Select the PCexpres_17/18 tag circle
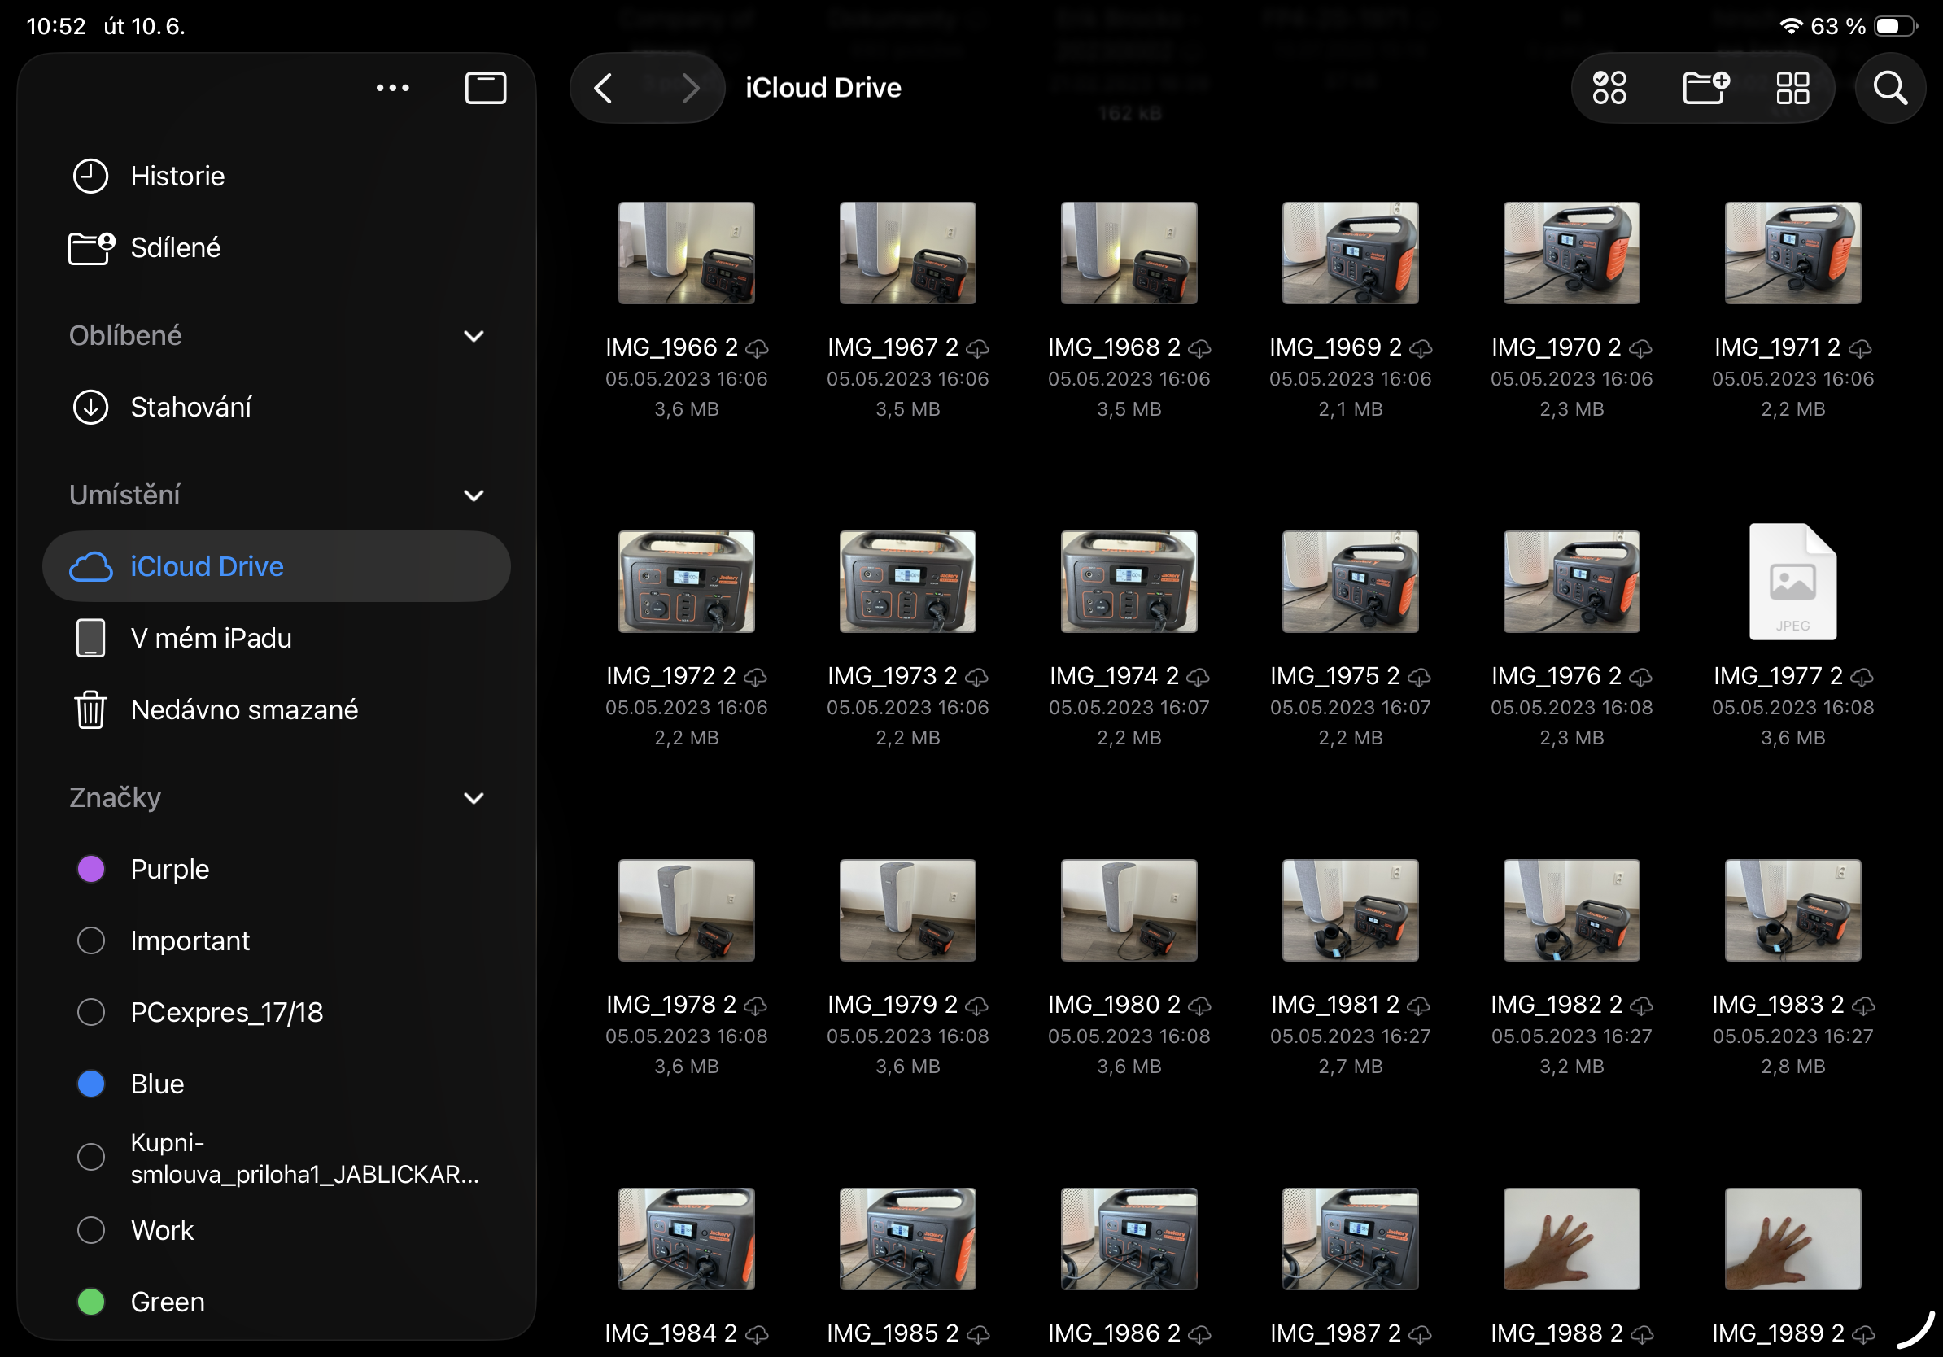 pos(90,1013)
